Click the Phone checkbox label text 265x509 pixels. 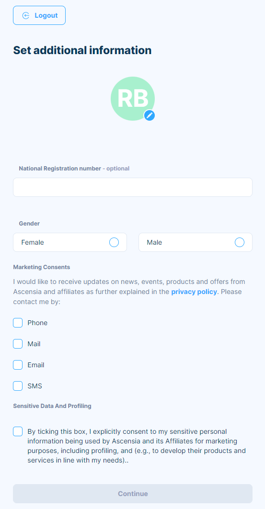point(37,323)
